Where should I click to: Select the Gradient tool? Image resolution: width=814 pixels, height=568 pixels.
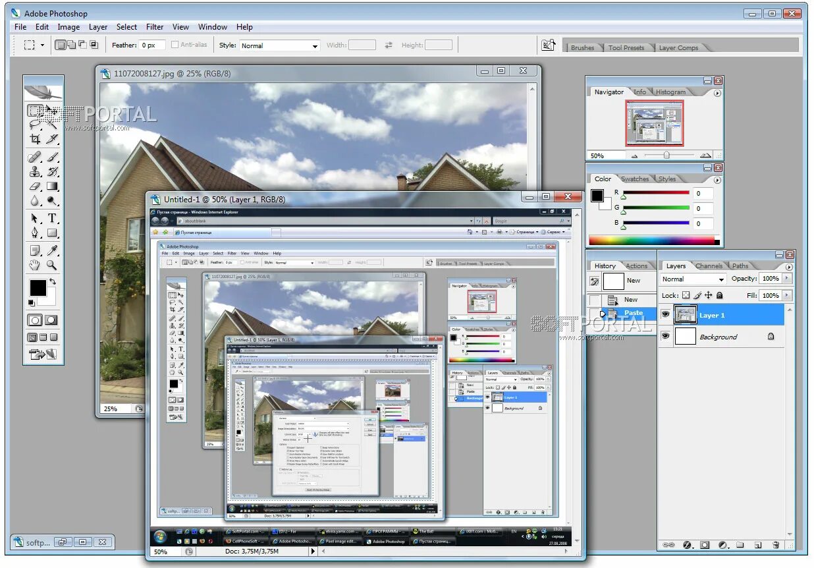tap(52, 186)
